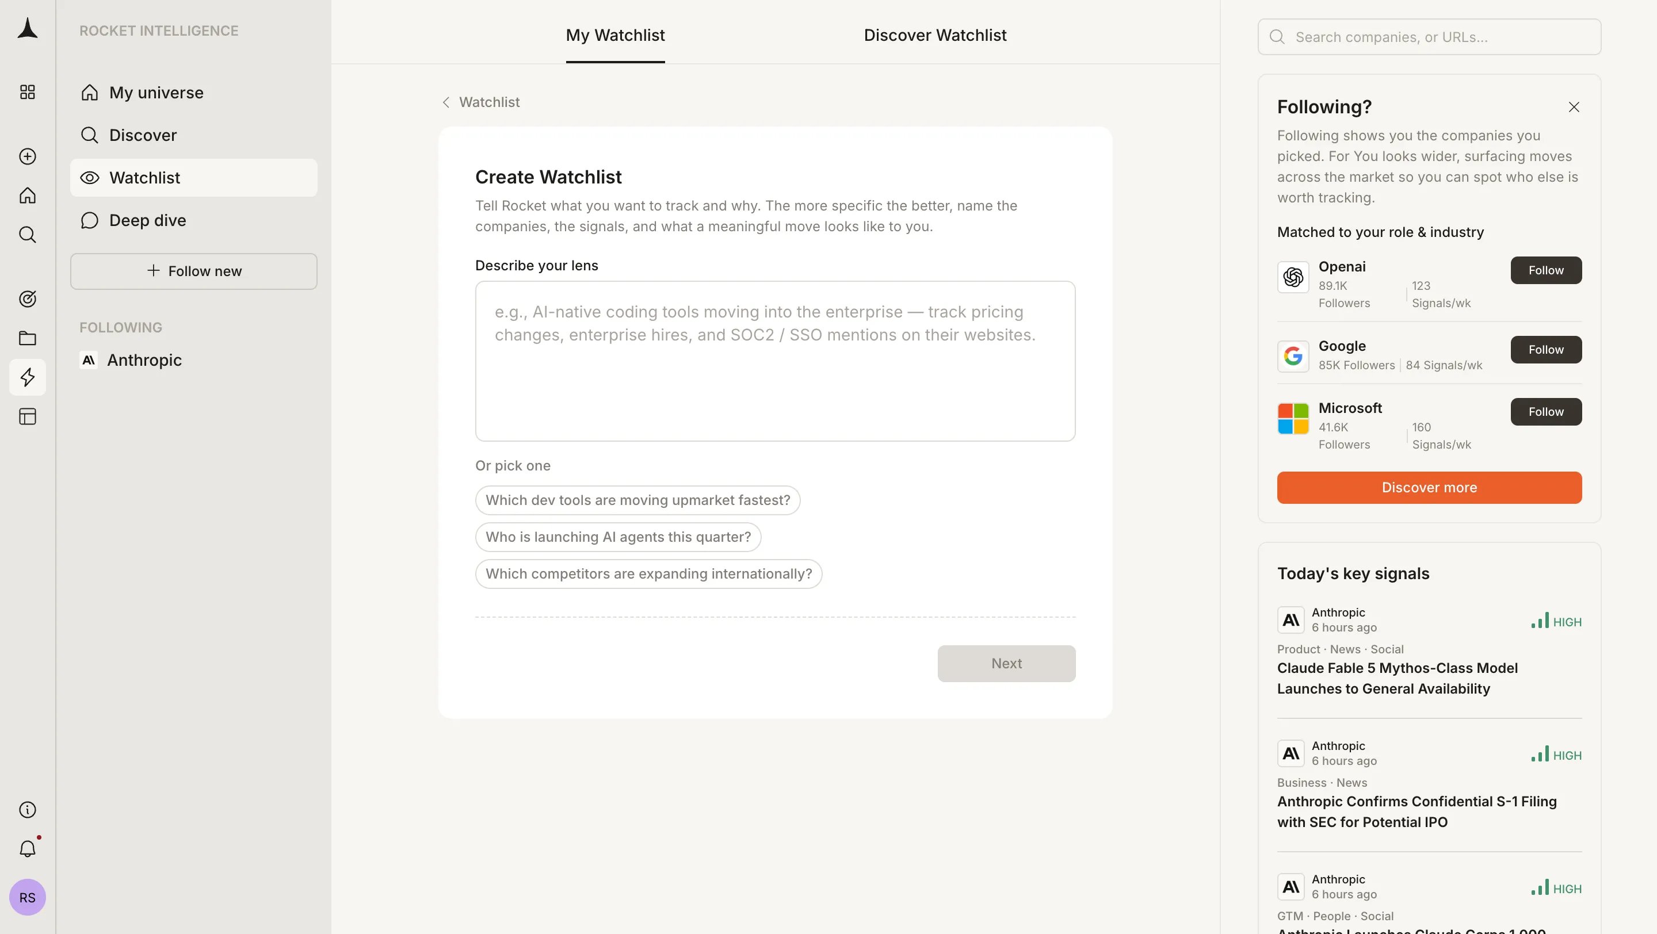
Task: Select Watchlist in the sidebar
Action: 194,177
